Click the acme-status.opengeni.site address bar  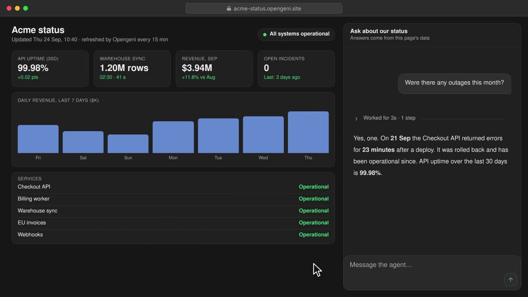(264, 8)
